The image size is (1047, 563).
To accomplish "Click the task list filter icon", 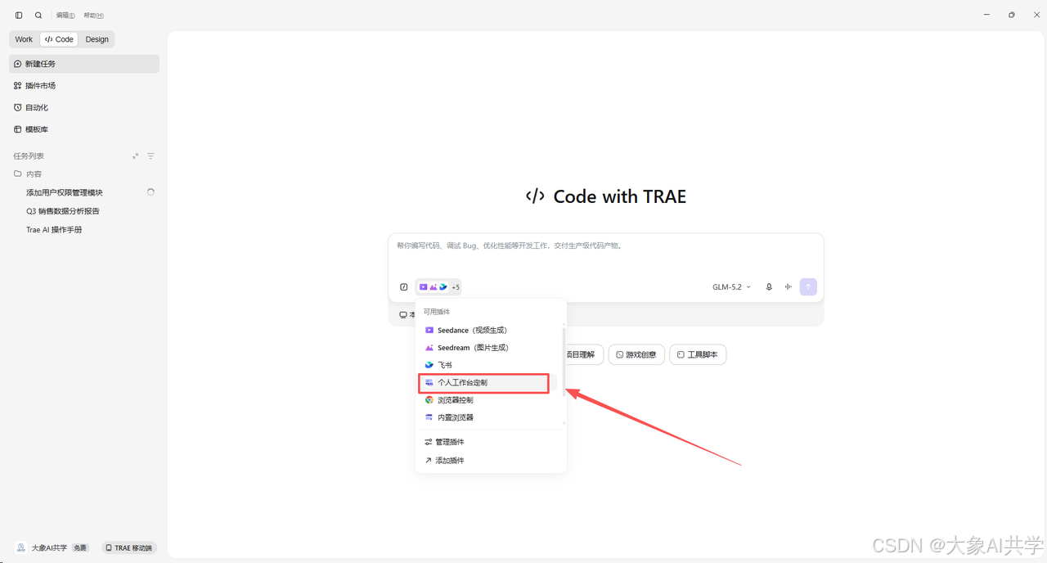I will (x=151, y=156).
